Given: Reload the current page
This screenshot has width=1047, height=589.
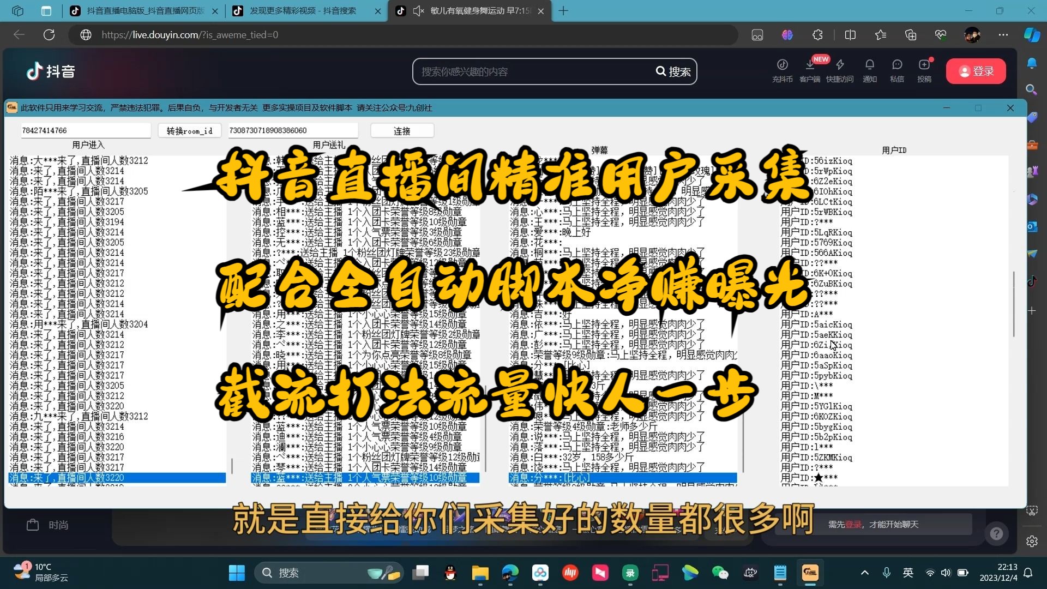Looking at the screenshot, I should point(49,35).
